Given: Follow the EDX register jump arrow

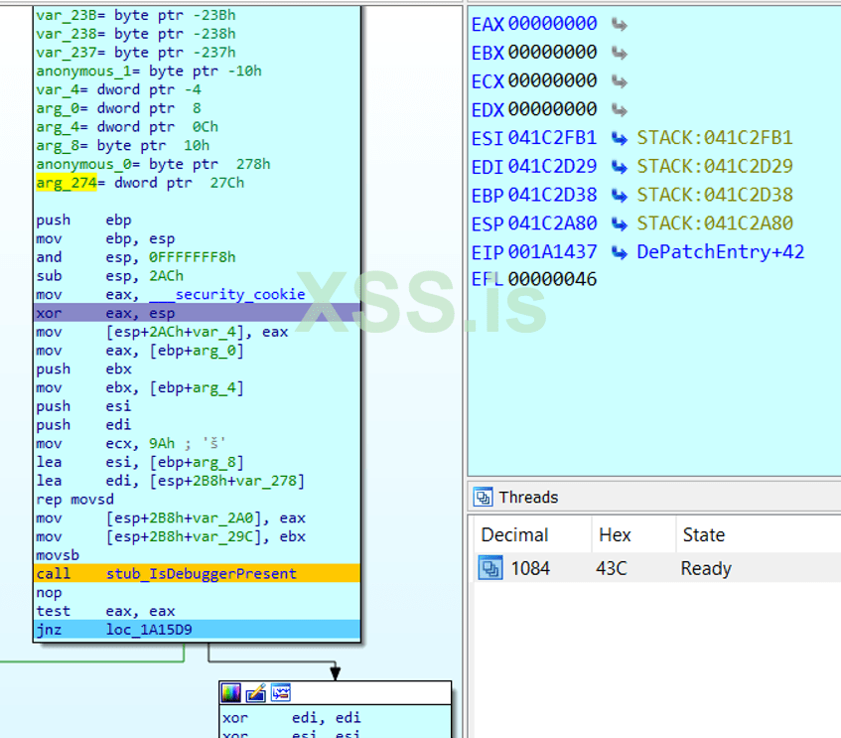Looking at the screenshot, I should tap(620, 110).
